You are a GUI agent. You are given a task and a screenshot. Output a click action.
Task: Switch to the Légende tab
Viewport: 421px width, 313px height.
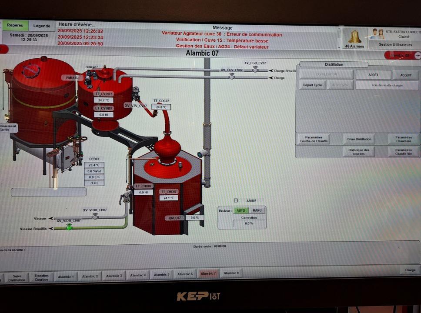point(42,26)
